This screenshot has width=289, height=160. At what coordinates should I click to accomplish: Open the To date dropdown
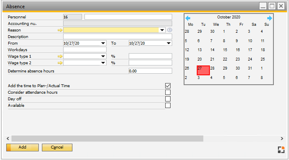pos(168,43)
